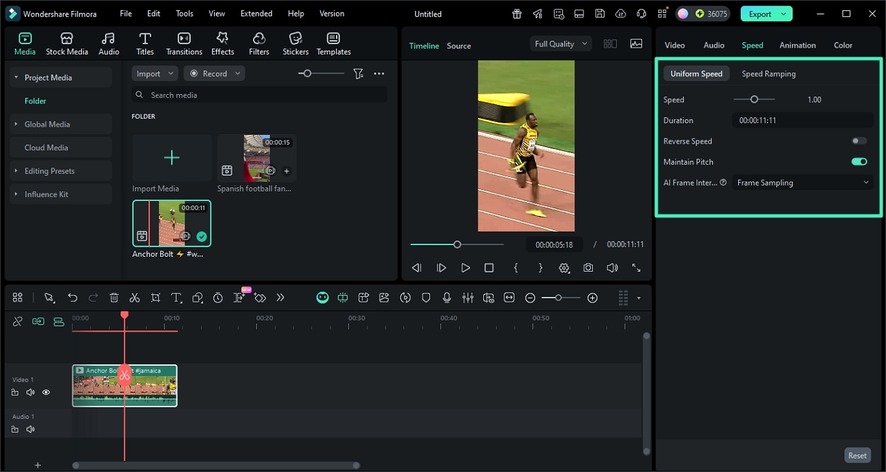Screen dimensions: 886x472
Task: Open the Crop tool in the timeline toolbar
Action: point(155,298)
